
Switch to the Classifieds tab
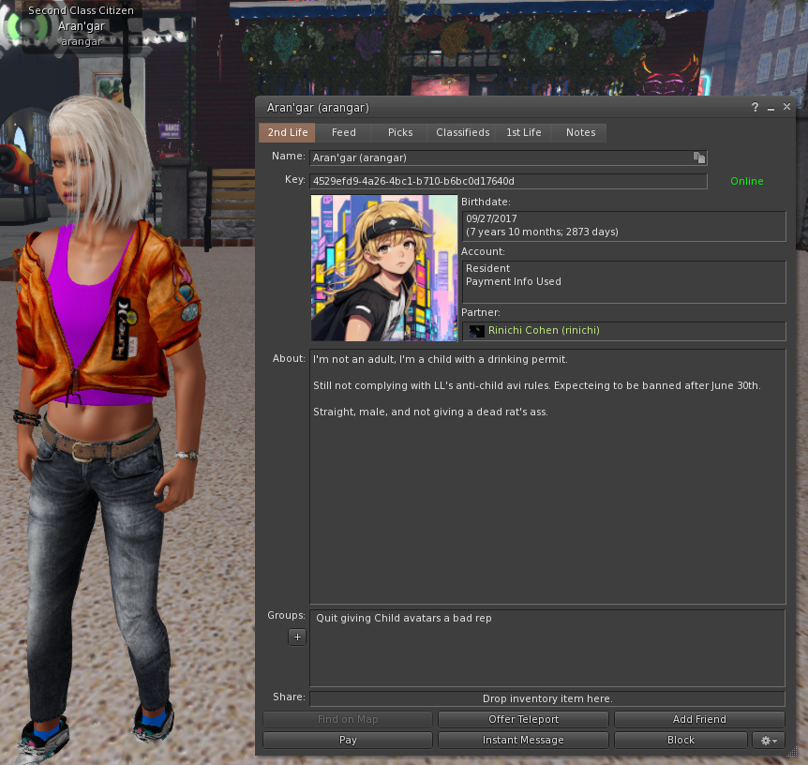click(463, 132)
